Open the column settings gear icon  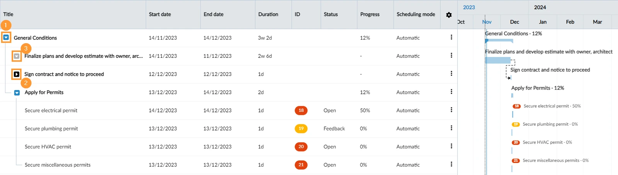point(449,15)
